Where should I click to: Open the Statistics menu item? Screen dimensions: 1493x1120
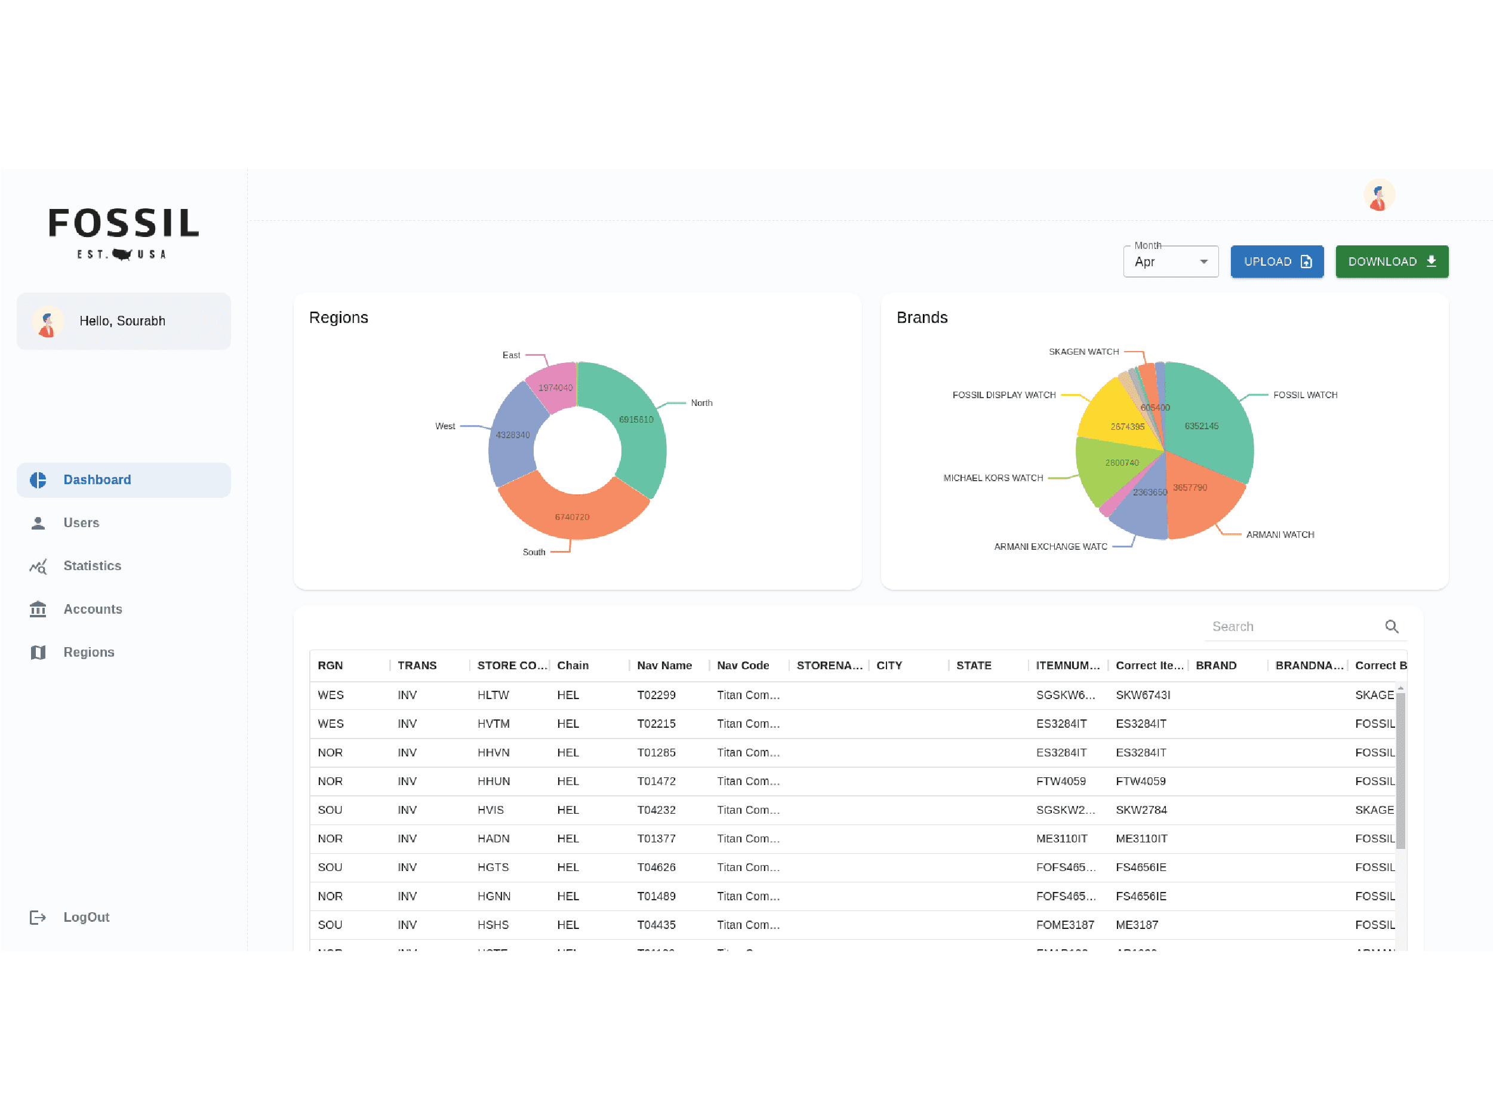(93, 567)
